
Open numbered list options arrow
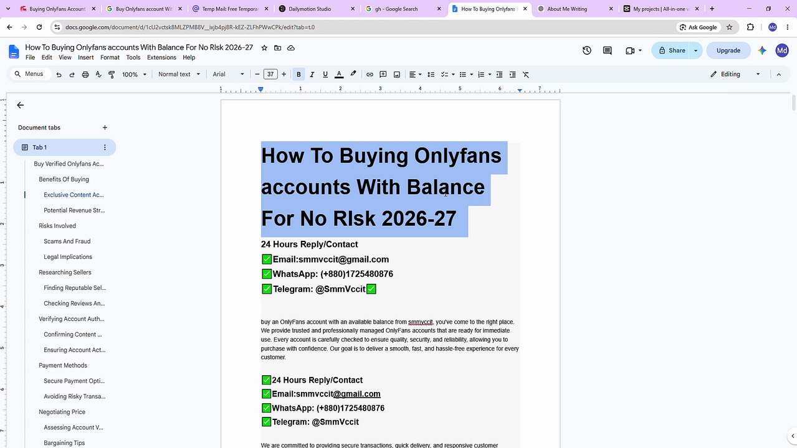coord(489,74)
